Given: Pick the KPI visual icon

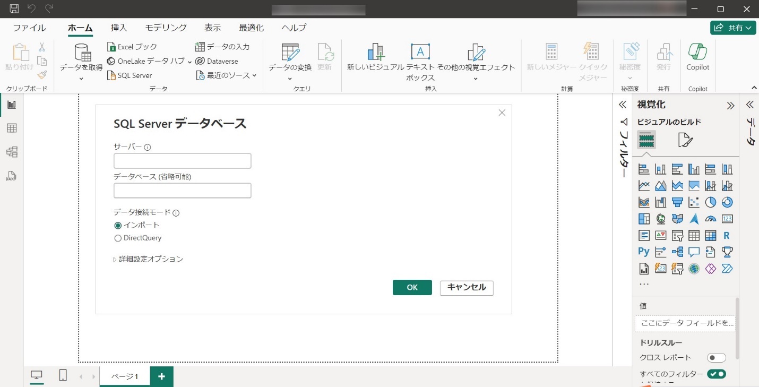Looking at the screenshot, I should coord(660,235).
